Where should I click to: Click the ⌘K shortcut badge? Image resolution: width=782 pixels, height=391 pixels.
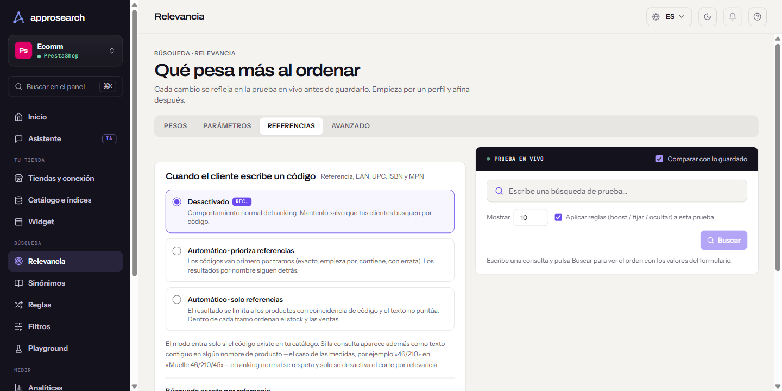point(108,86)
